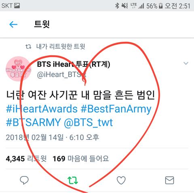This screenshot has width=194, height=193.
Task: Visit the @BTS_twt mention
Action: (x=89, y=122)
